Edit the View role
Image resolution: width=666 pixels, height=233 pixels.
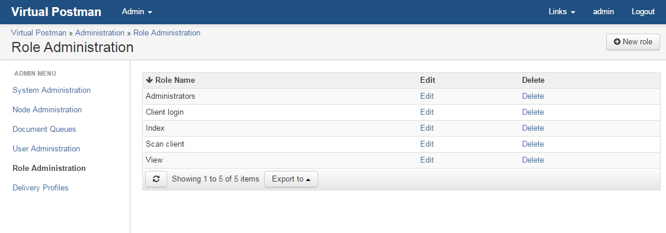coord(427,160)
